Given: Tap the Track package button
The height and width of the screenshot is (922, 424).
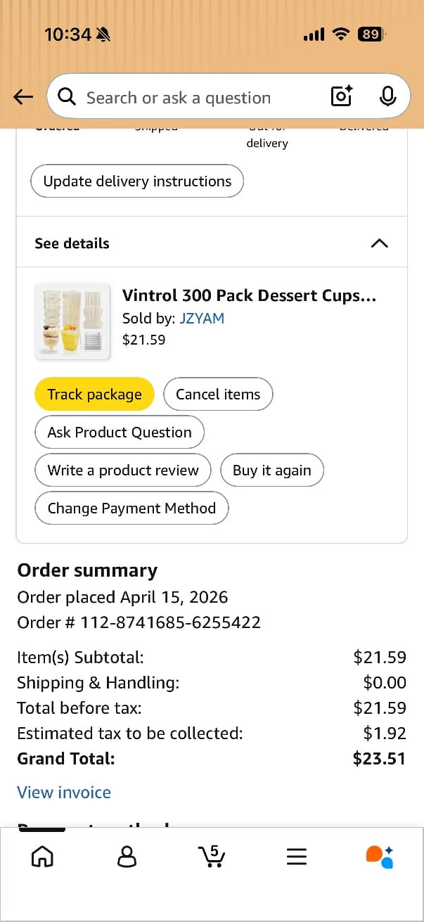Looking at the screenshot, I should [94, 395].
